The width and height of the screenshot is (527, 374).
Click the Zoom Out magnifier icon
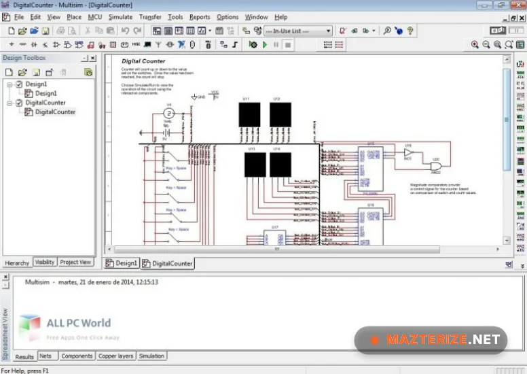486,45
